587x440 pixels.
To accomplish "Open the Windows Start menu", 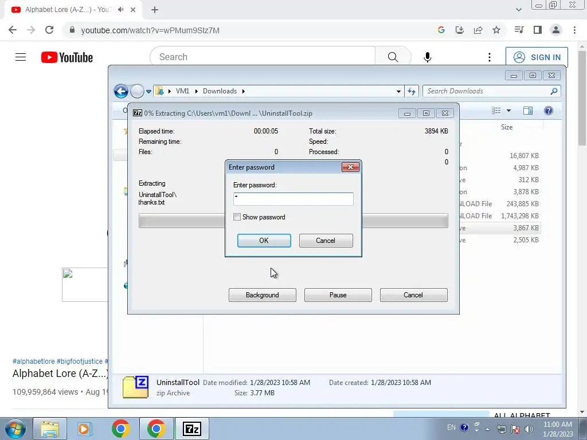I will pos(15,429).
